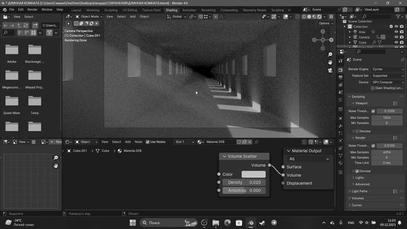Click the create new folder icon
This screenshot has height=229, width=407.
tap(35, 25)
